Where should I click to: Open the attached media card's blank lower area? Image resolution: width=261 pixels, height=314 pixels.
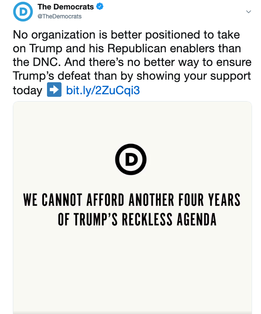pyautogui.click(x=132, y=270)
